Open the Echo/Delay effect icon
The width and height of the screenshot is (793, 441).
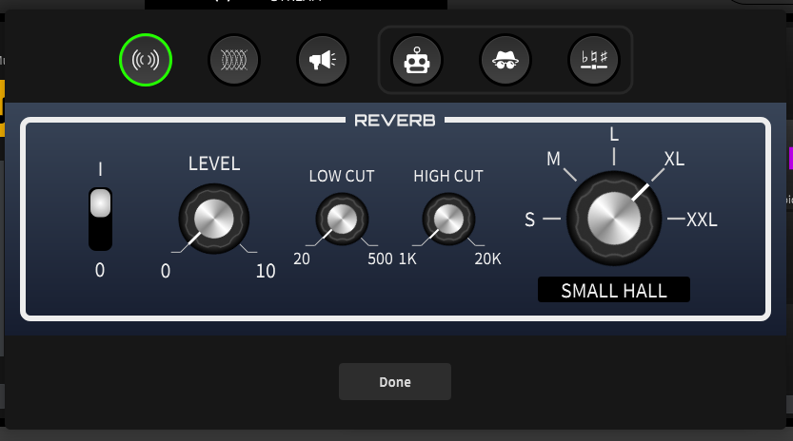tap(234, 60)
